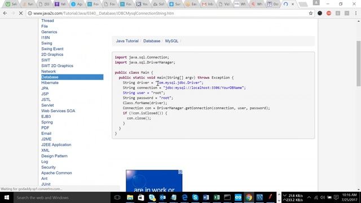Image resolution: width=361 pixels, height=203 pixels.
Task: Open Java Tutorial breadcrumb link
Action: (x=127, y=41)
